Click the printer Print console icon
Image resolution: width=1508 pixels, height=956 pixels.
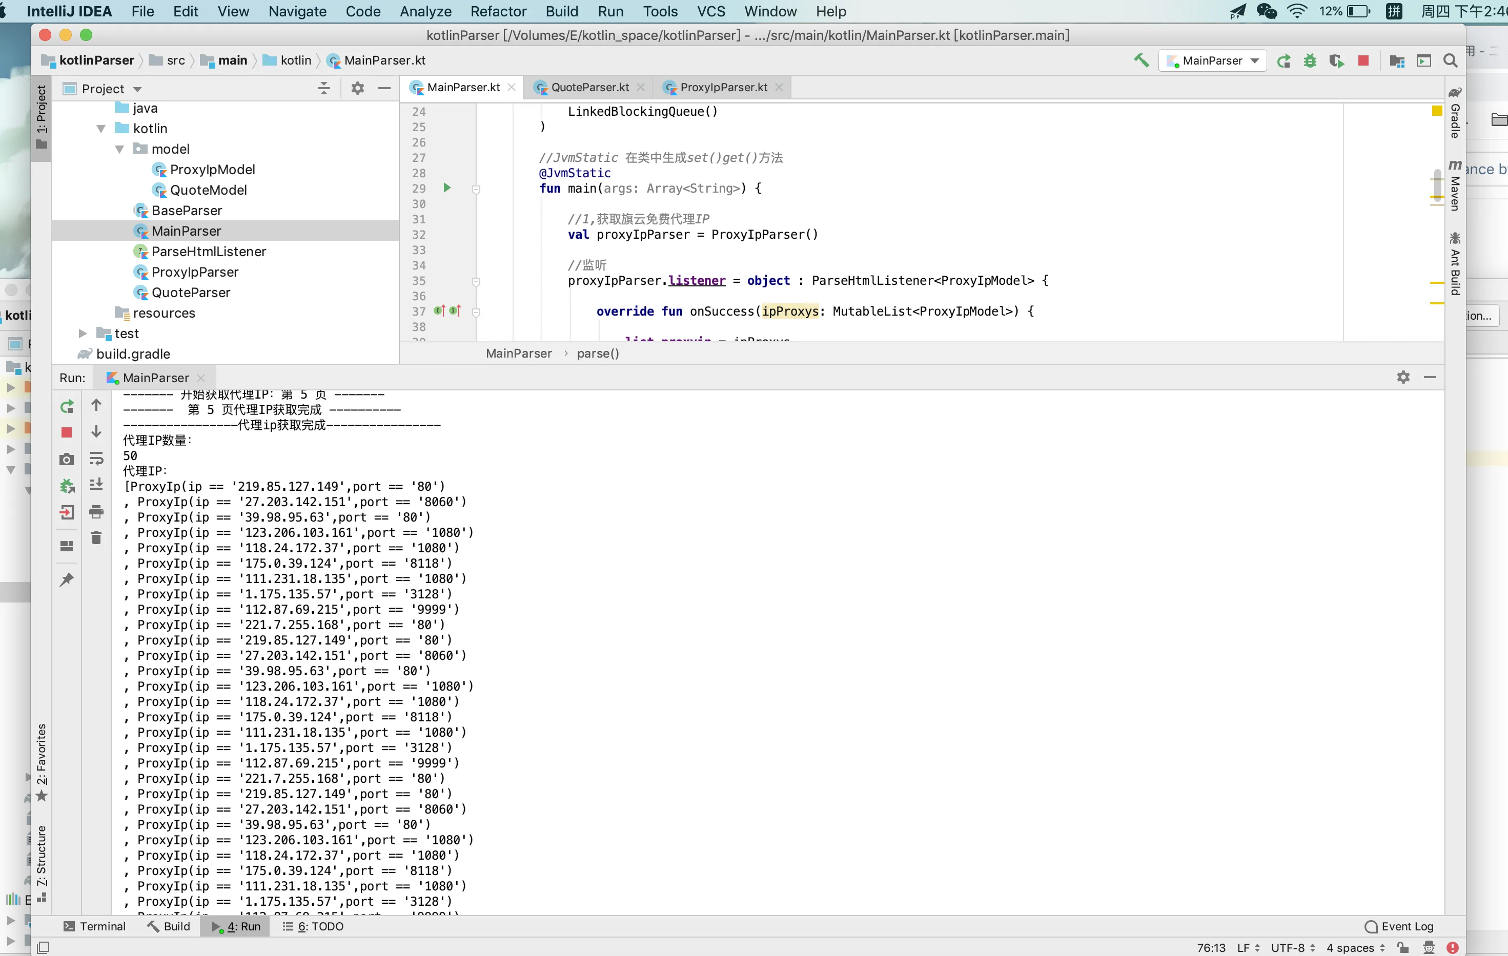click(96, 511)
